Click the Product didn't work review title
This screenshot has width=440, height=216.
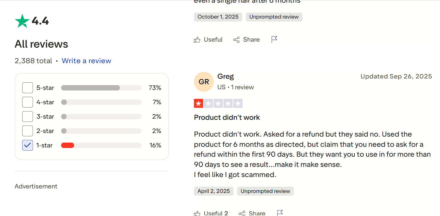[227, 117]
